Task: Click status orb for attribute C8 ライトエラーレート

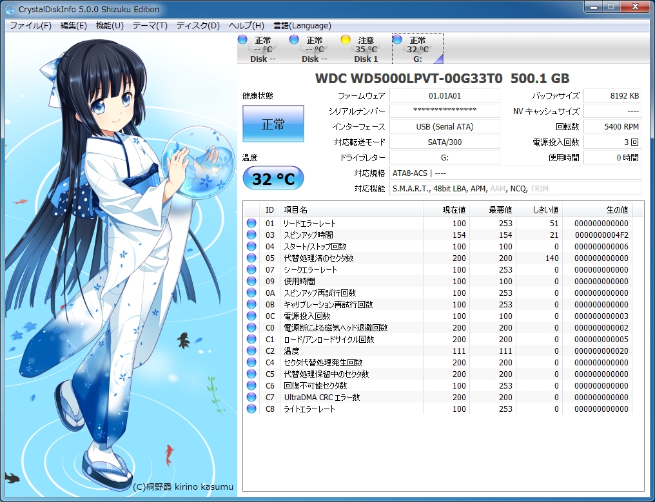Action: (251, 409)
